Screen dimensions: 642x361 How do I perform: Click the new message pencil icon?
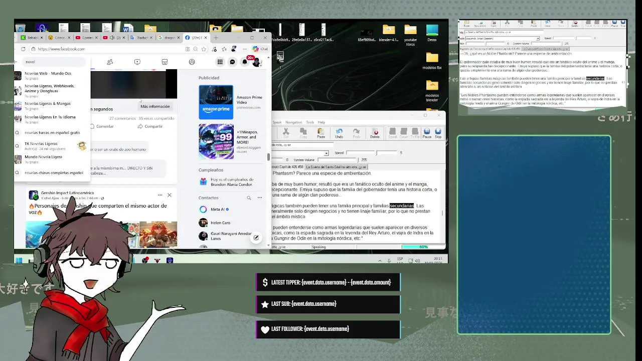pos(256,238)
